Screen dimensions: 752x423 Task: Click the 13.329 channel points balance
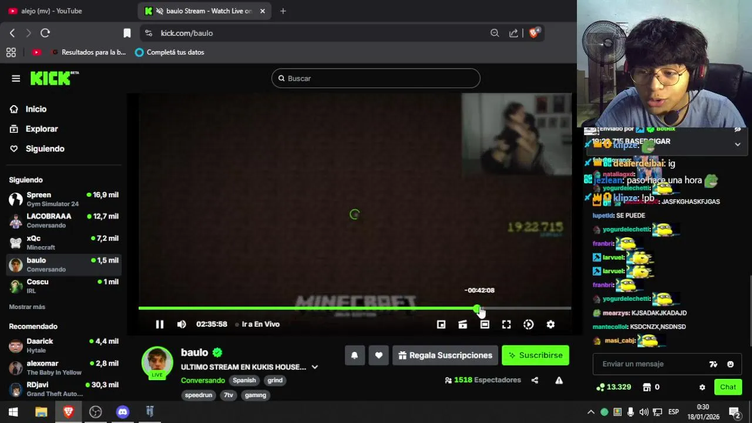coord(613,387)
